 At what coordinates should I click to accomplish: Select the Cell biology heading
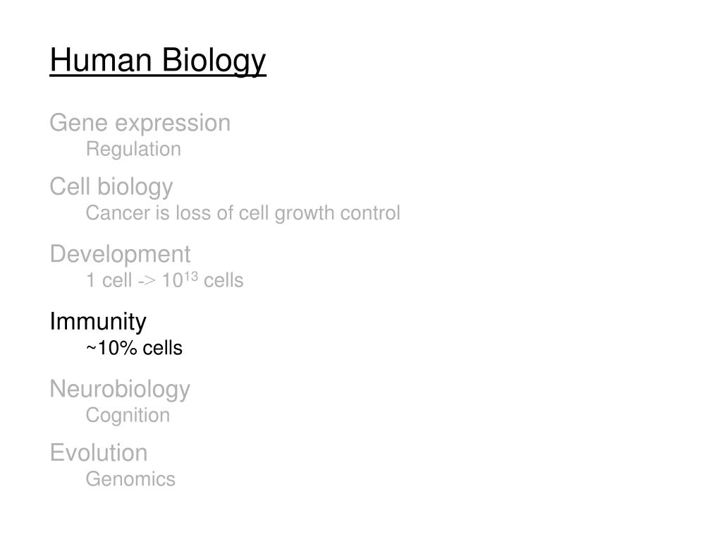[111, 187]
